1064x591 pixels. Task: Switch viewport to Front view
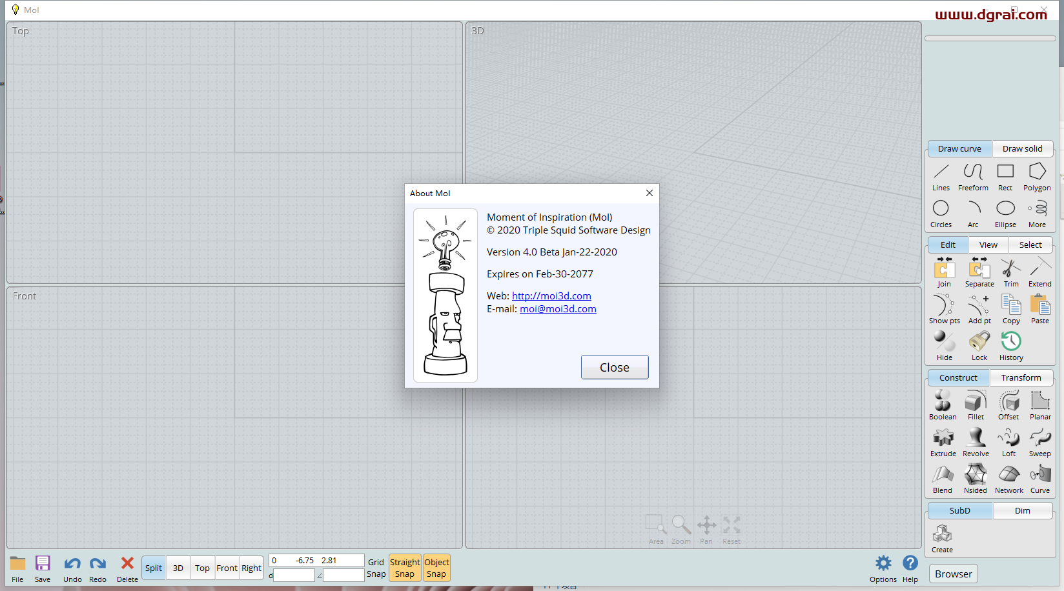227,568
